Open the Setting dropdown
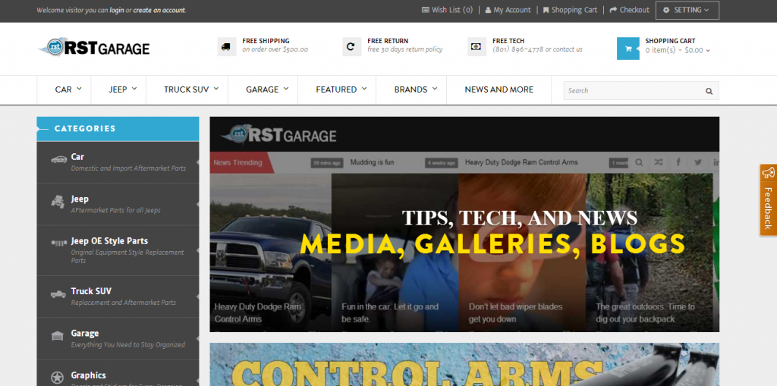This screenshot has height=386, width=777. tap(687, 10)
